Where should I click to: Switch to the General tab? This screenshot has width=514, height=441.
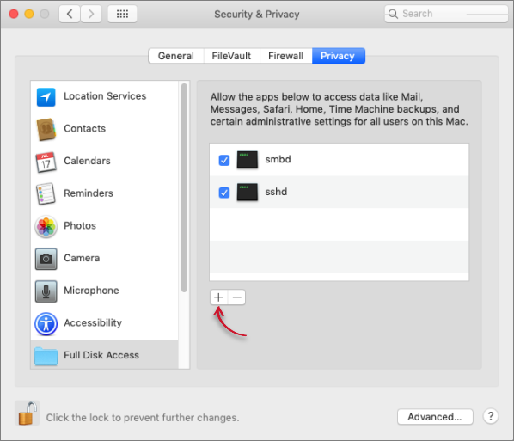[176, 56]
